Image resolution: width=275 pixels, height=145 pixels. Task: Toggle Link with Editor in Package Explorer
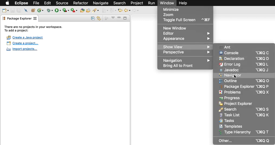point(99,18)
